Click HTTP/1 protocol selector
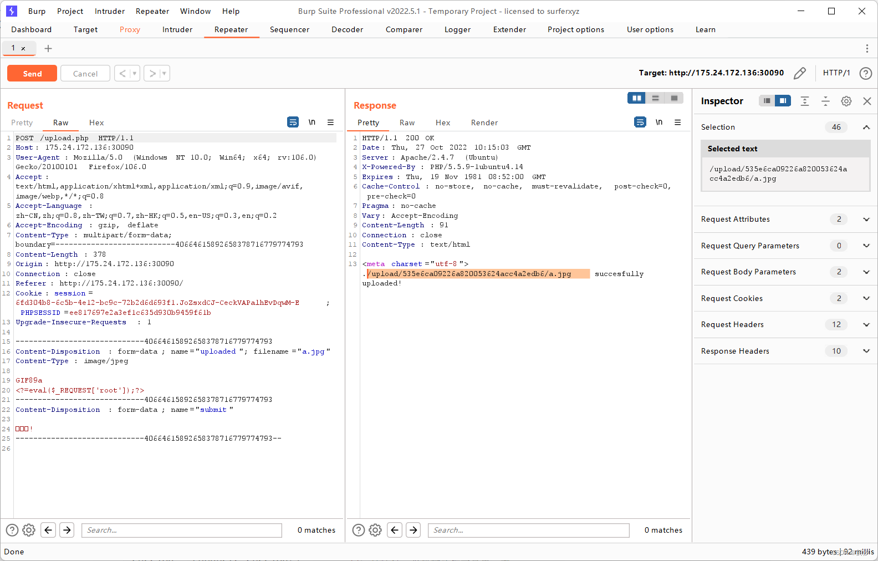The height and width of the screenshot is (561, 878). [x=836, y=73]
